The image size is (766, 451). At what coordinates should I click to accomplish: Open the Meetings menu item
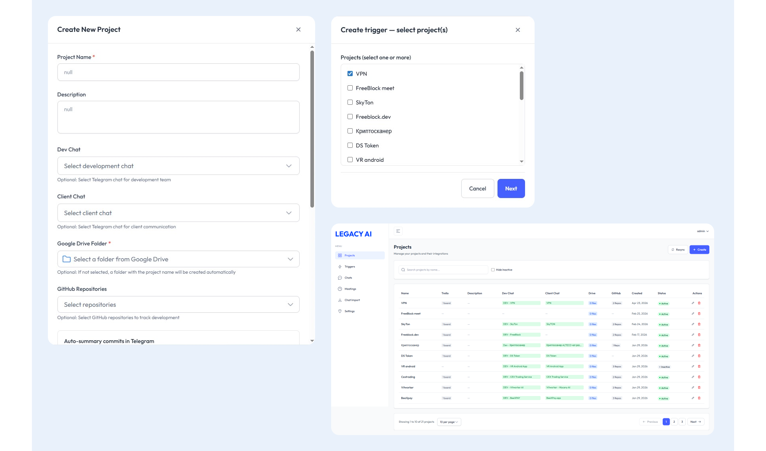(360, 289)
